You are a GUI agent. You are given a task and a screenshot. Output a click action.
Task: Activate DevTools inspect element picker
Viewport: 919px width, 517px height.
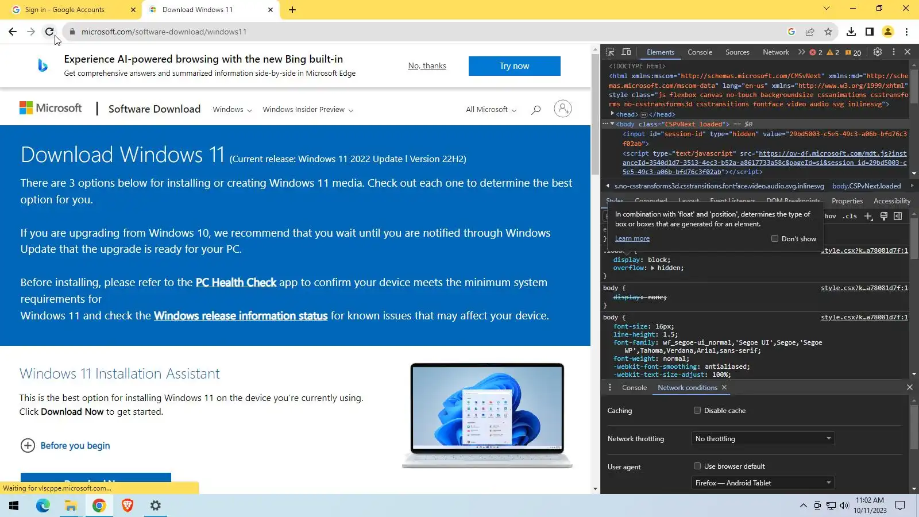(610, 52)
